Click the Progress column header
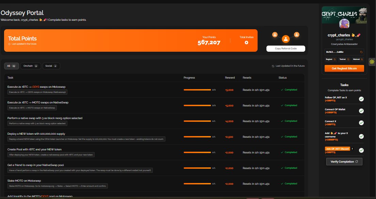Screen dimensions: 376x199 pyautogui.click(x=189, y=78)
